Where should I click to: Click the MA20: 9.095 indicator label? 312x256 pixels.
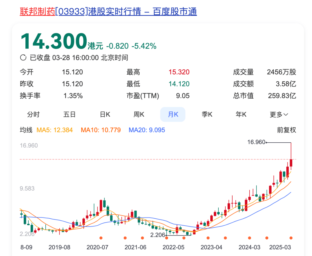point(147,130)
